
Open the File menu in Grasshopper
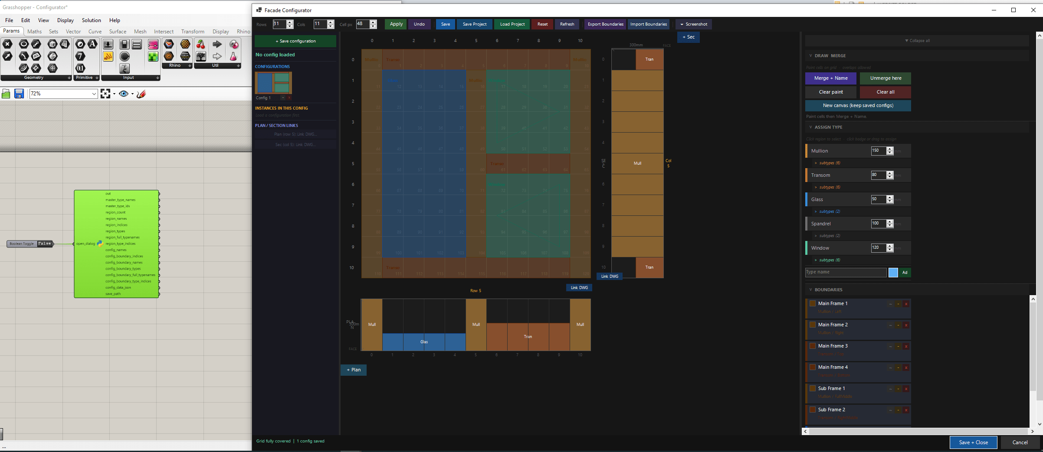[9, 20]
